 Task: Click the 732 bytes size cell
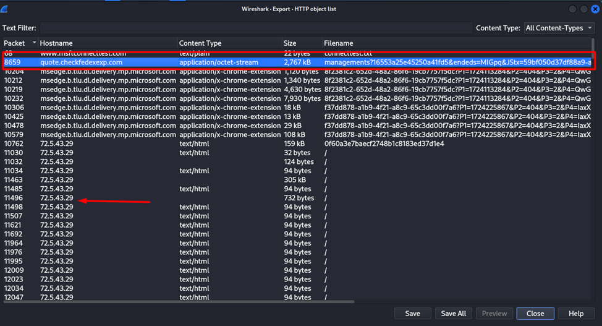point(299,198)
